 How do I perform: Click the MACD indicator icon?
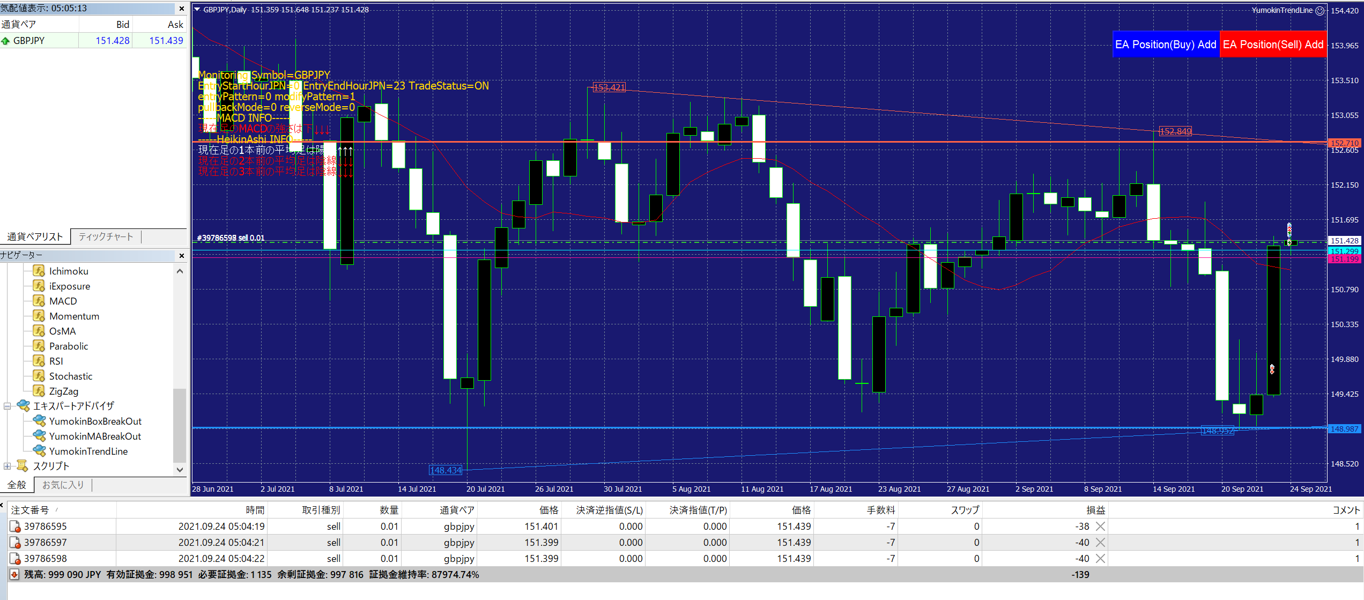tap(39, 301)
